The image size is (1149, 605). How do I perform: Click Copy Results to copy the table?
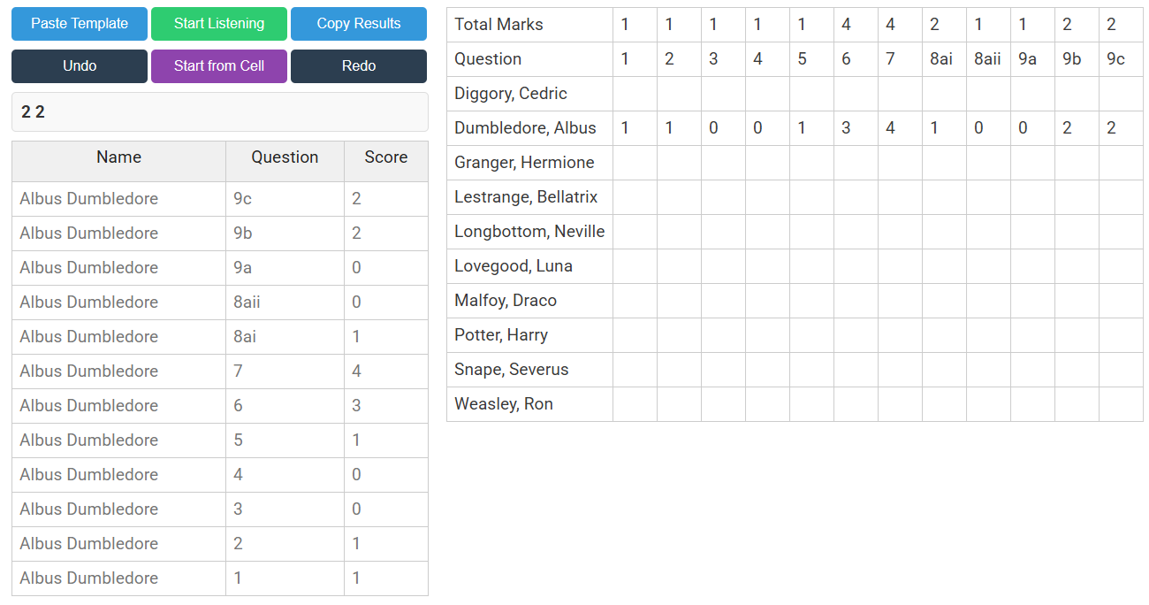pos(359,24)
